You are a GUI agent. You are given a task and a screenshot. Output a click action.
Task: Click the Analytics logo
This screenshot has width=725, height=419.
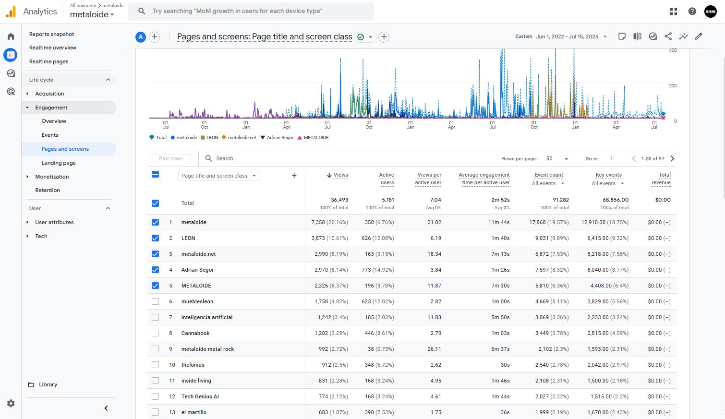pyautogui.click(x=31, y=12)
